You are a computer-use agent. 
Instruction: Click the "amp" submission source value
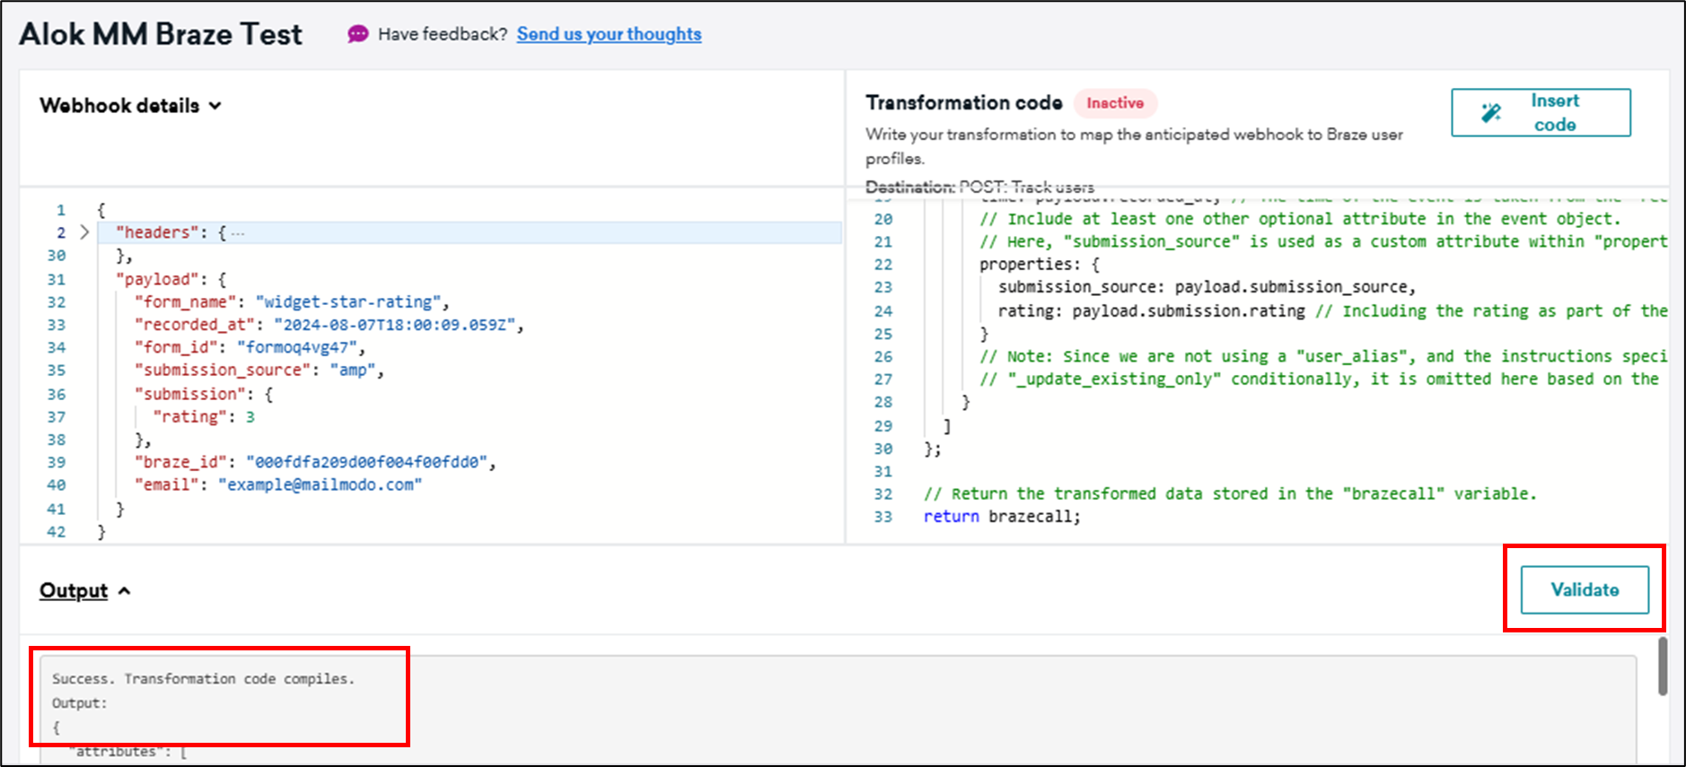(x=352, y=370)
